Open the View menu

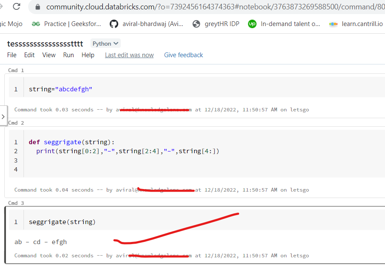49,55
